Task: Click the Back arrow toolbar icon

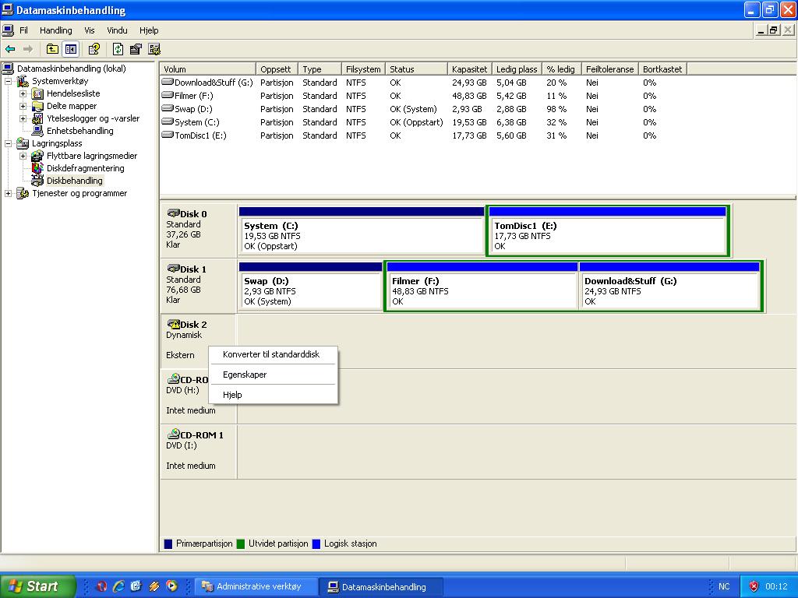Action: (10, 49)
